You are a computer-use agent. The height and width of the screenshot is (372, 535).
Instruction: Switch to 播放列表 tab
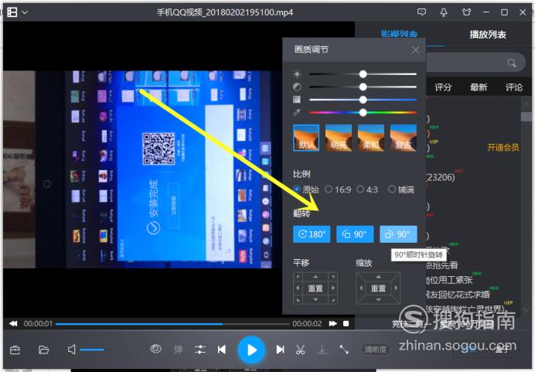(x=488, y=35)
